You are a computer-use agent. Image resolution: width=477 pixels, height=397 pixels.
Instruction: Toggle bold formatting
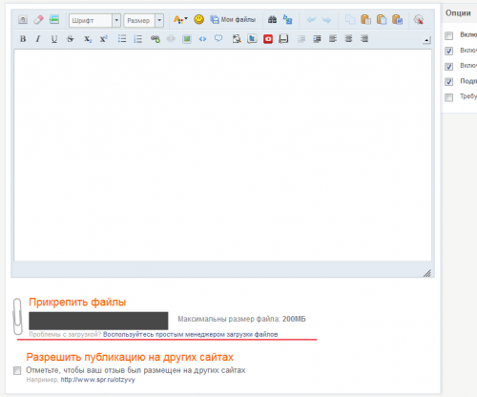coord(23,39)
